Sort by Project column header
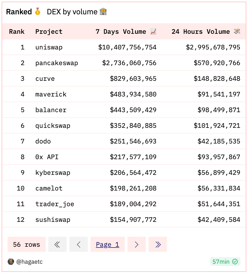Screen dimensions: 249x274 click(49, 32)
